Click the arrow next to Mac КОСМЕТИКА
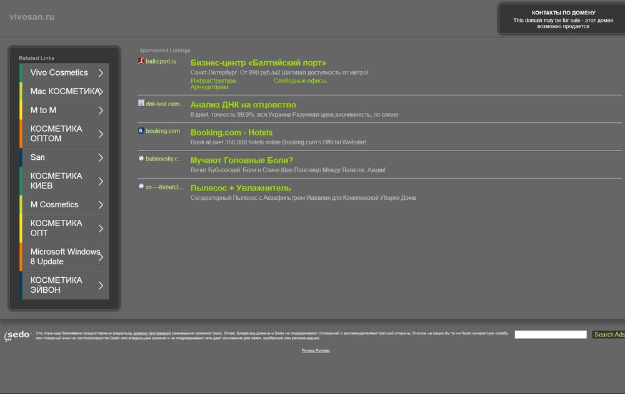 (101, 92)
